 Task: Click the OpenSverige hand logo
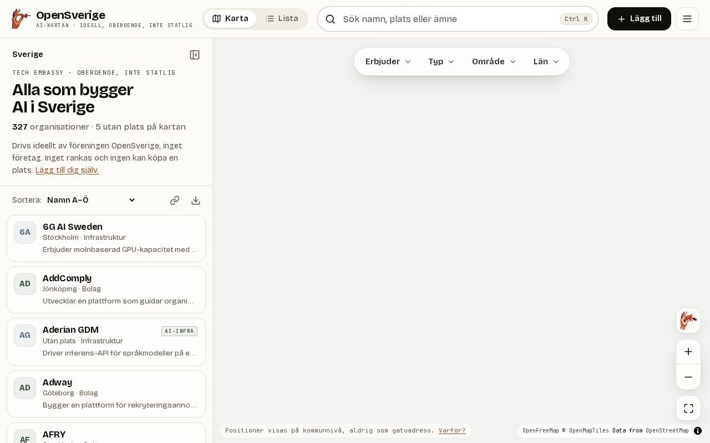point(21,19)
